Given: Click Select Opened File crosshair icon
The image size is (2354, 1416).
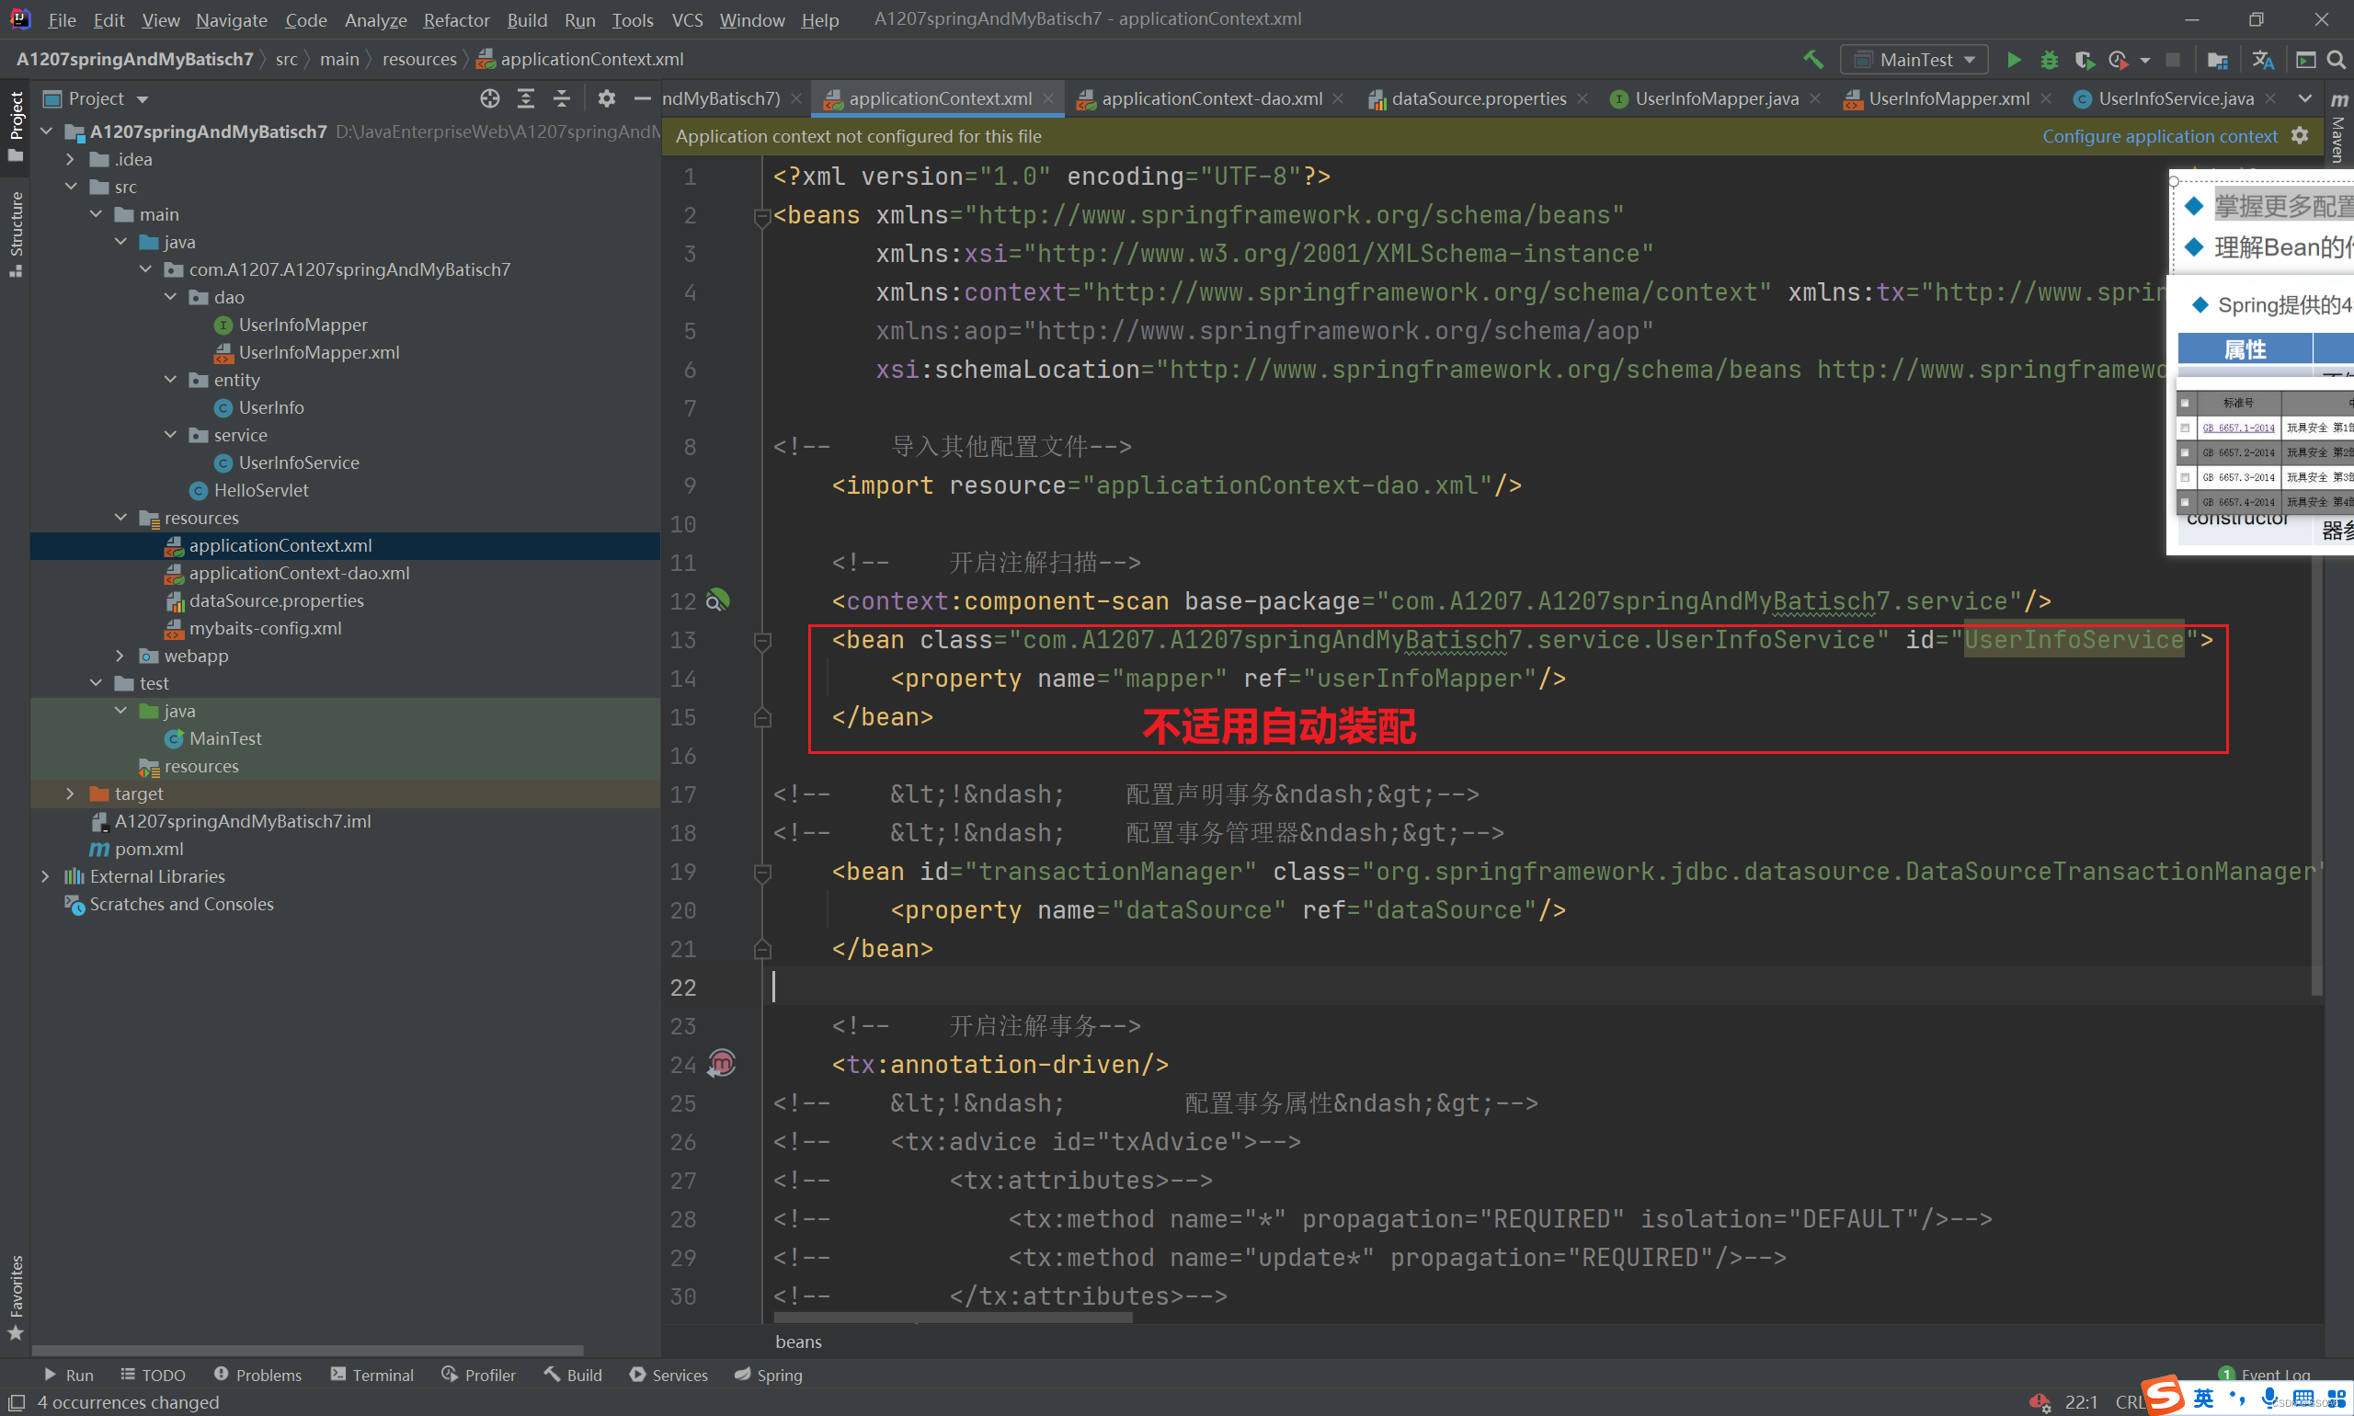Looking at the screenshot, I should (489, 98).
